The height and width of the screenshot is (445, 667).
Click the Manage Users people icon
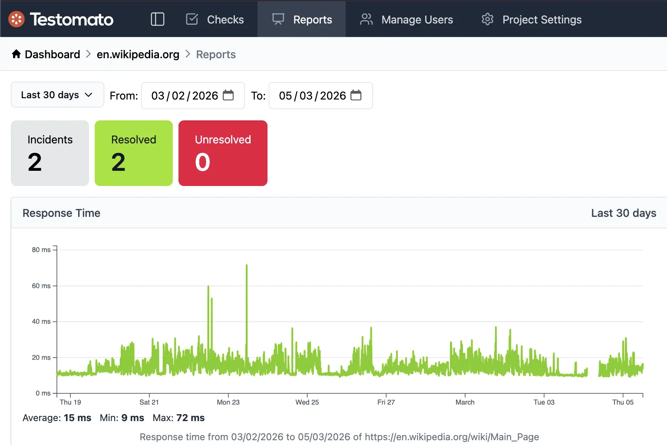pos(366,19)
